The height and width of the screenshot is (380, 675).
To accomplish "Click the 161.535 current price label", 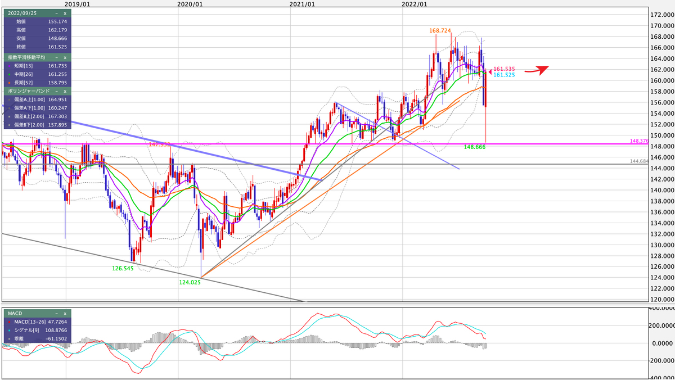I will [503, 69].
